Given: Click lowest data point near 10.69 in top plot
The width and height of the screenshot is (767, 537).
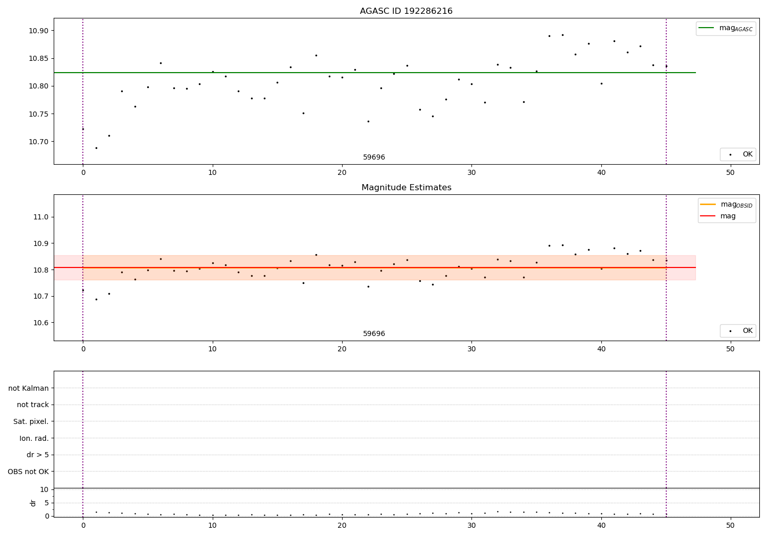Looking at the screenshot, I should click(x=96, y=148).
